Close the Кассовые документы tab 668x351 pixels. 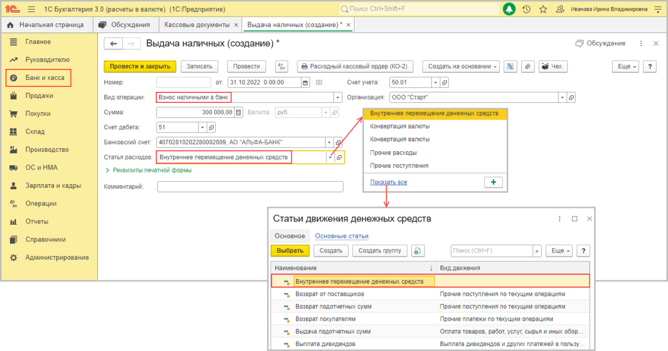[x=236, y=25]
